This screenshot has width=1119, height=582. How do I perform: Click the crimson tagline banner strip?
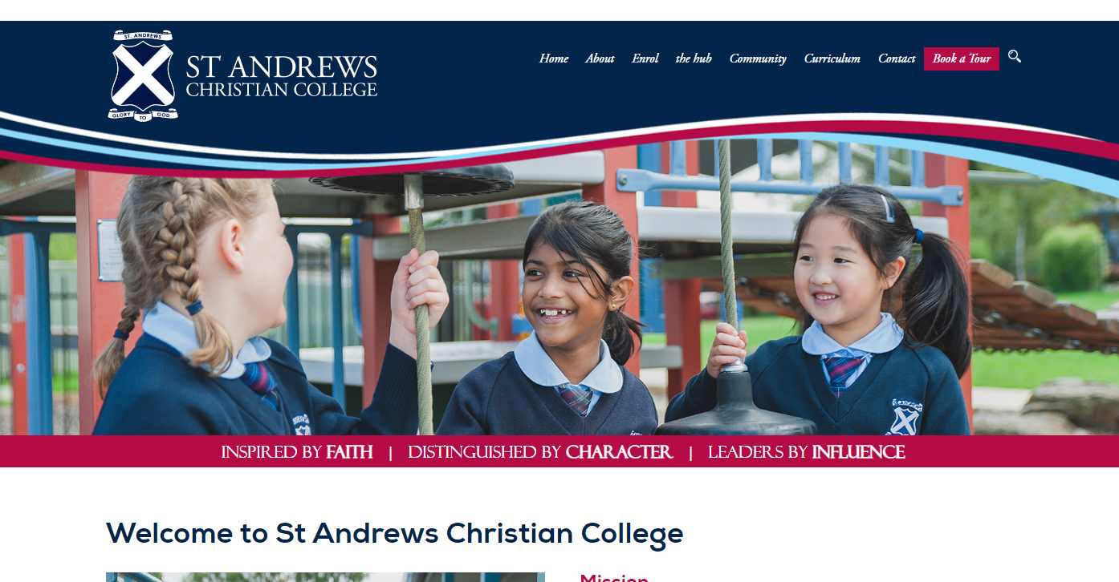[x=559, y=451]
